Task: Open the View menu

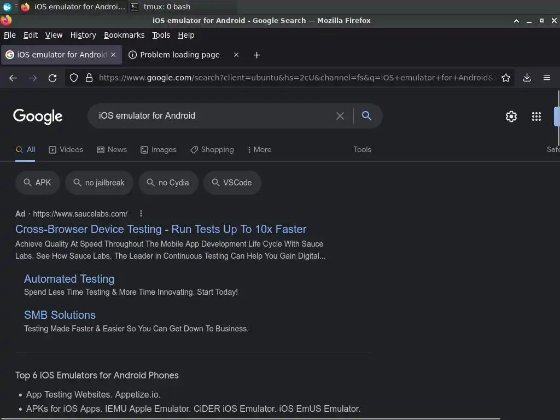Action: pyautogui.click(x=54, y=35)
